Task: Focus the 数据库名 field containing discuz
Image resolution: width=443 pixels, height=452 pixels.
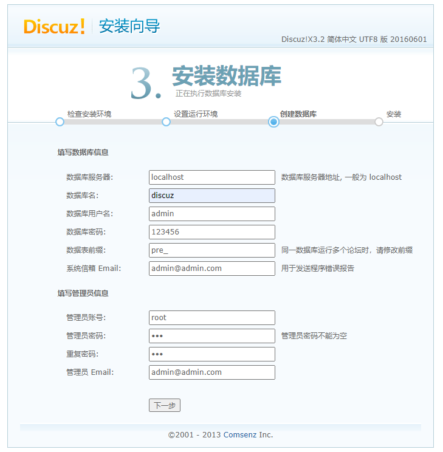Action: [x=212, y=196]
